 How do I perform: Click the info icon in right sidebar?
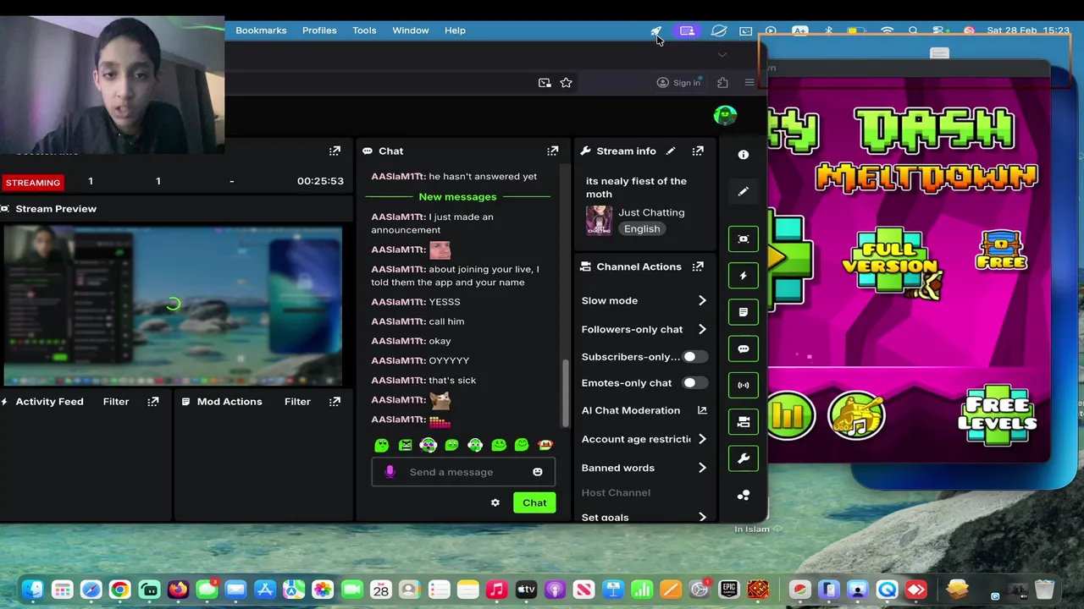743,155
